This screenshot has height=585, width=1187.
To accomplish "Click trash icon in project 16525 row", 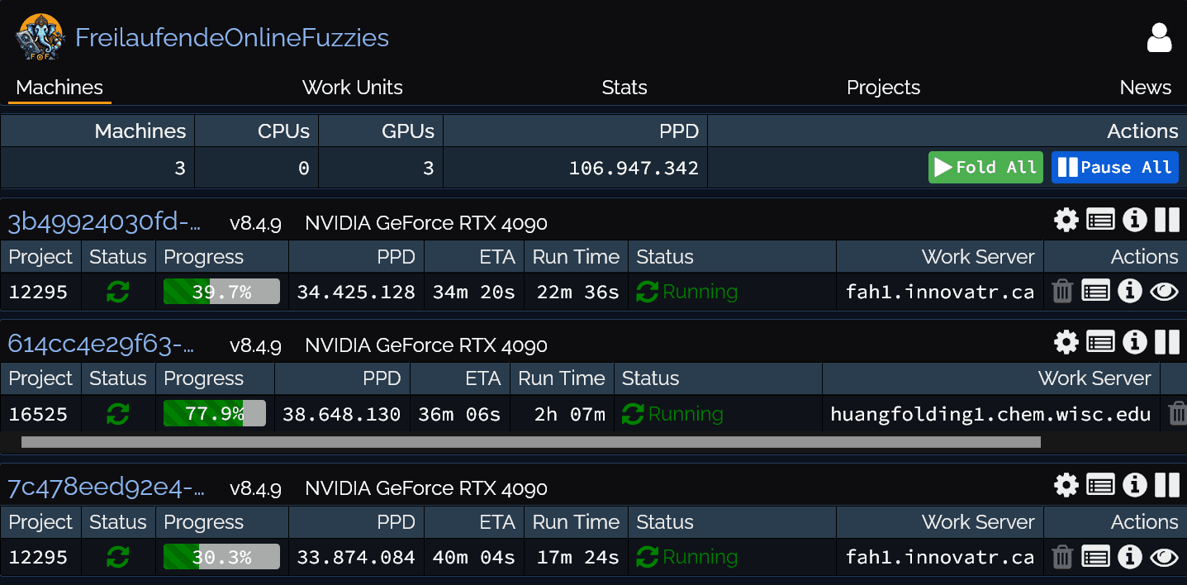I will point(1177,413).
